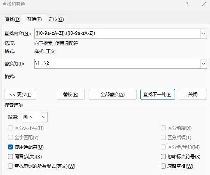Collapse options with << 更少(L) button

pyautogui.click(x=21, y=95)
